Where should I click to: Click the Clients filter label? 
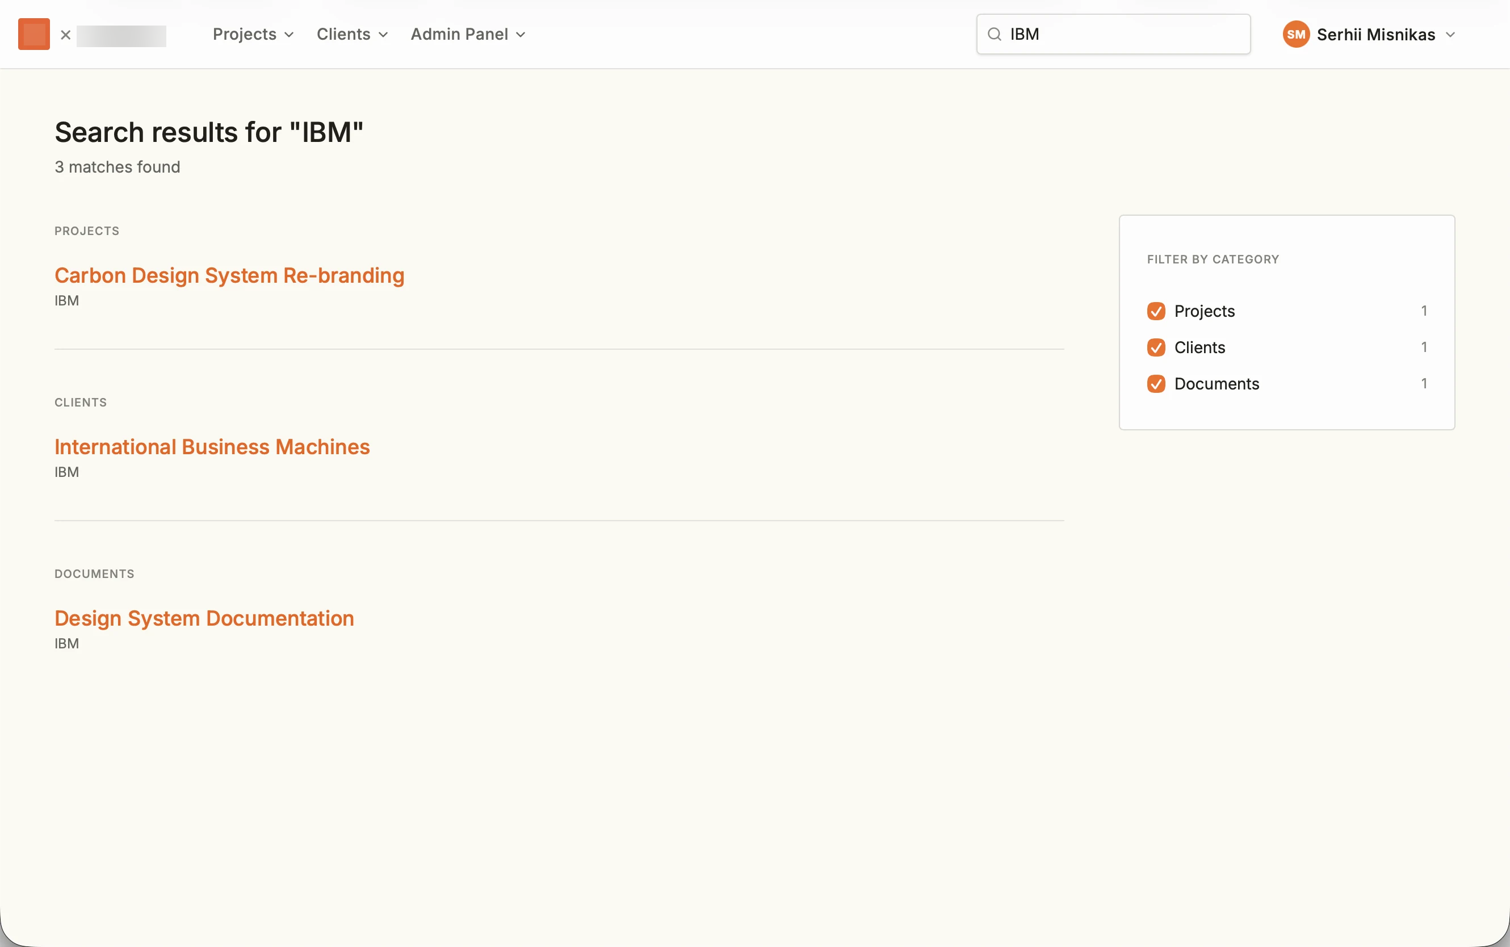pos(1199,347)
